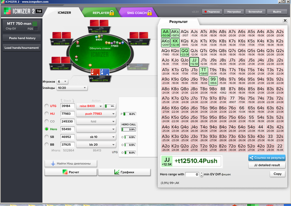Click the Выйти button
This screenshot has width=291, height=206.
coord(277,12)
